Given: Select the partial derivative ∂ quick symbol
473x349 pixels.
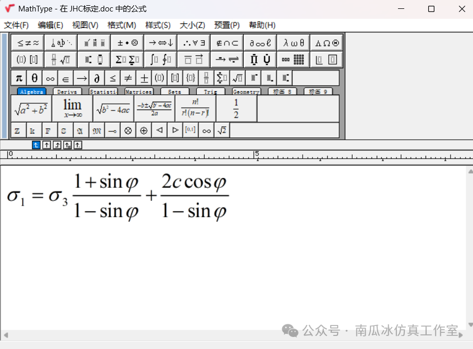Looking at the screenshot, I should [96, 78].
